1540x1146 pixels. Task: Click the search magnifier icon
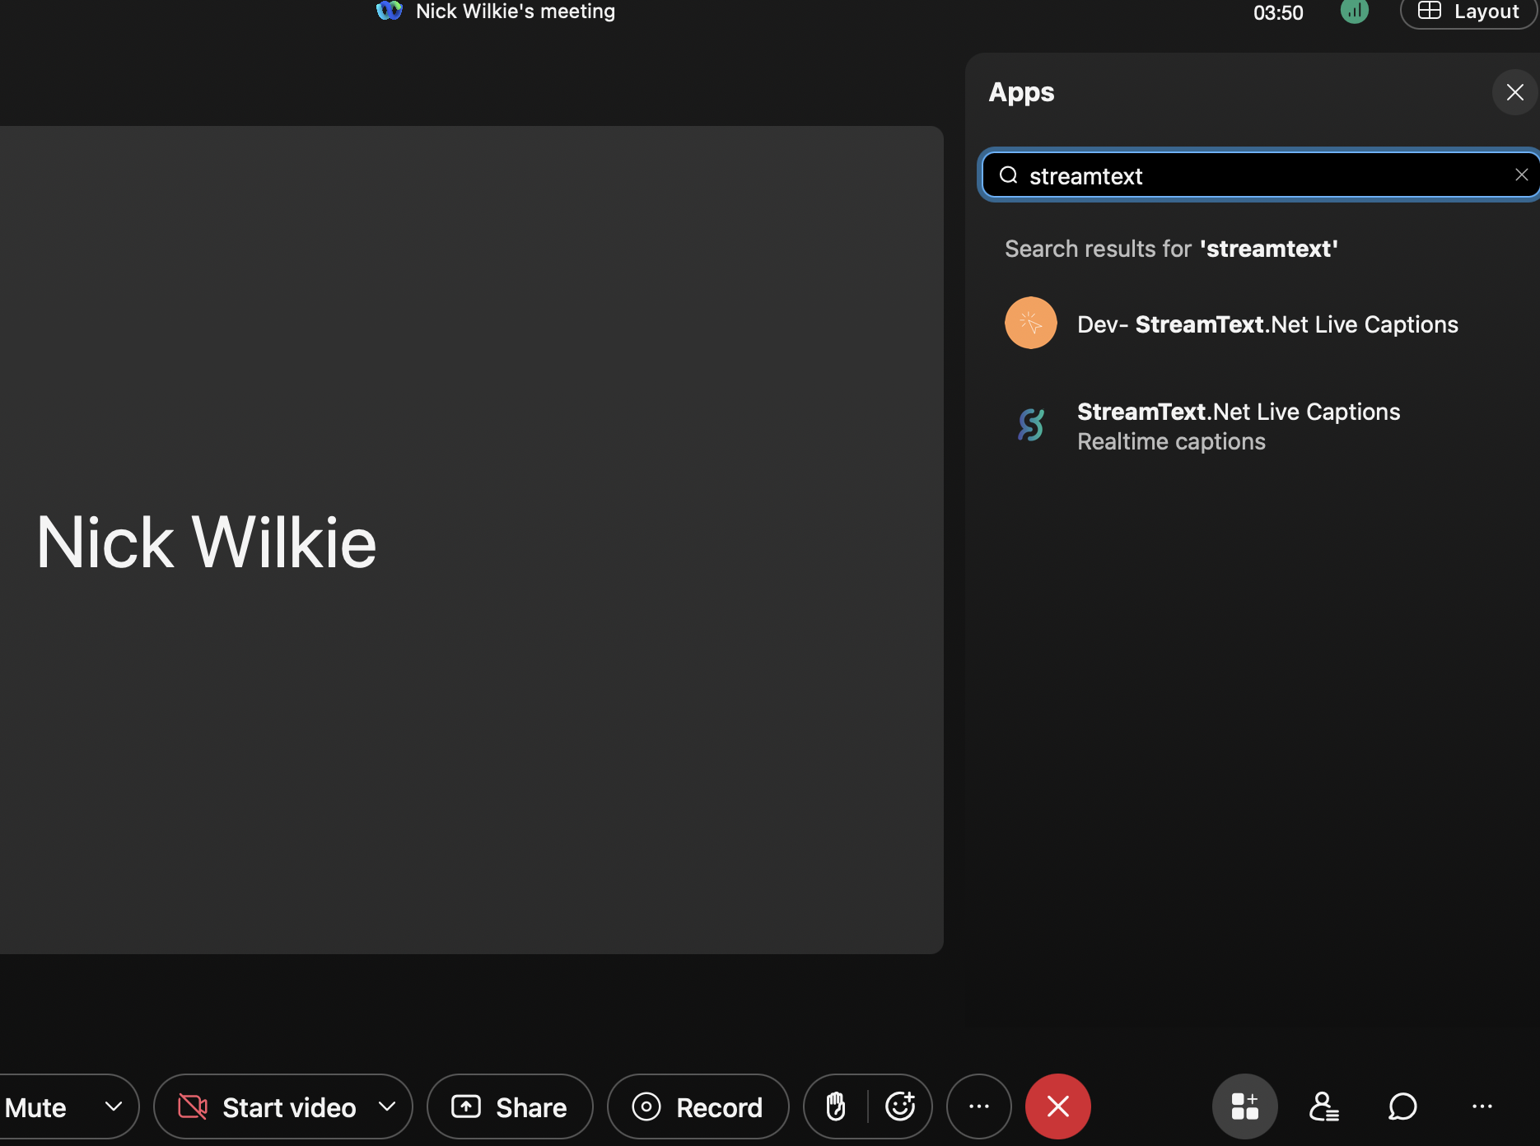1008,175
